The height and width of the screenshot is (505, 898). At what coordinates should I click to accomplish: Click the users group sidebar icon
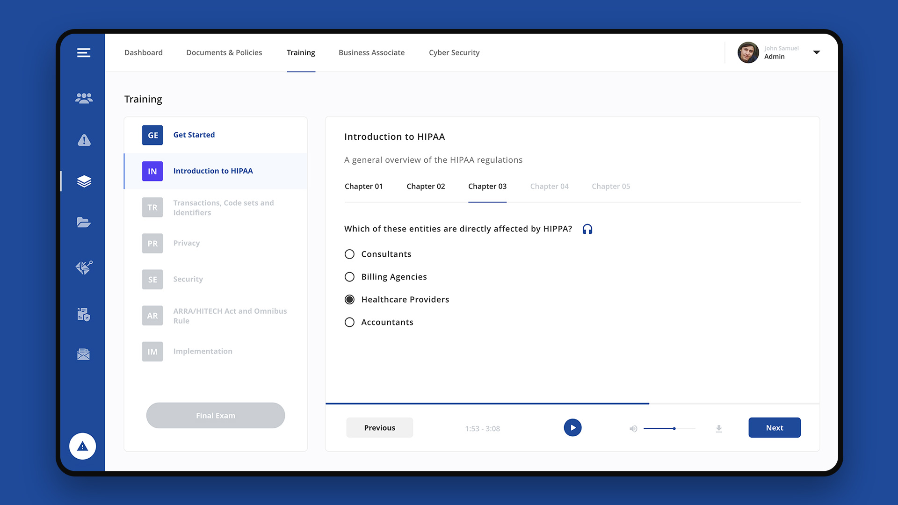click(x=84, y=98)
